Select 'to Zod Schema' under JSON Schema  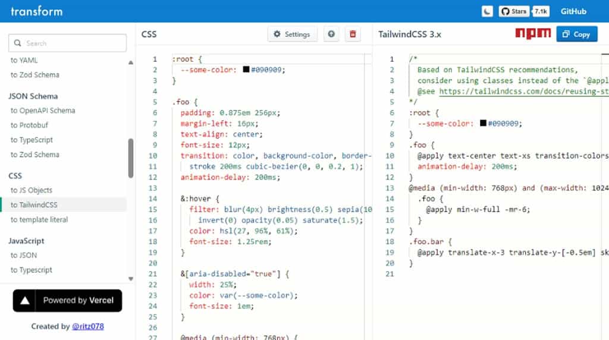click(x=35, y=155)
